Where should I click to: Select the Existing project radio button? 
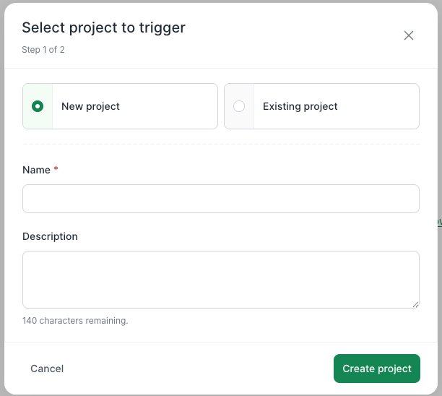[x=239, y=106]
